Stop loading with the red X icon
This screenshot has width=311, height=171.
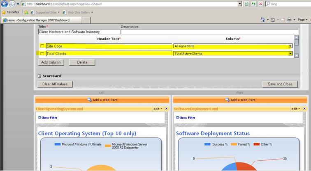(261, 4)
